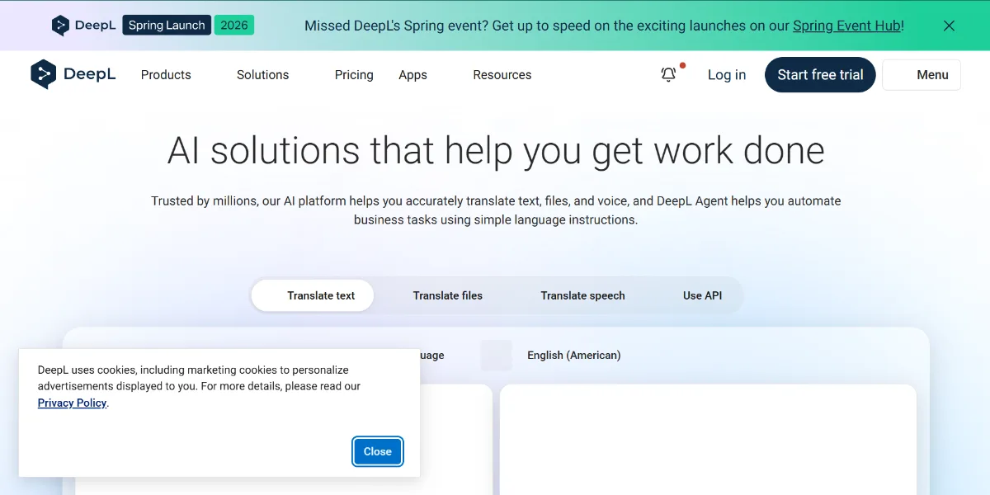The image size is (990, 495).
Task: Close the cookie notice
Action: pyautogui.click(x=378, y=451)
